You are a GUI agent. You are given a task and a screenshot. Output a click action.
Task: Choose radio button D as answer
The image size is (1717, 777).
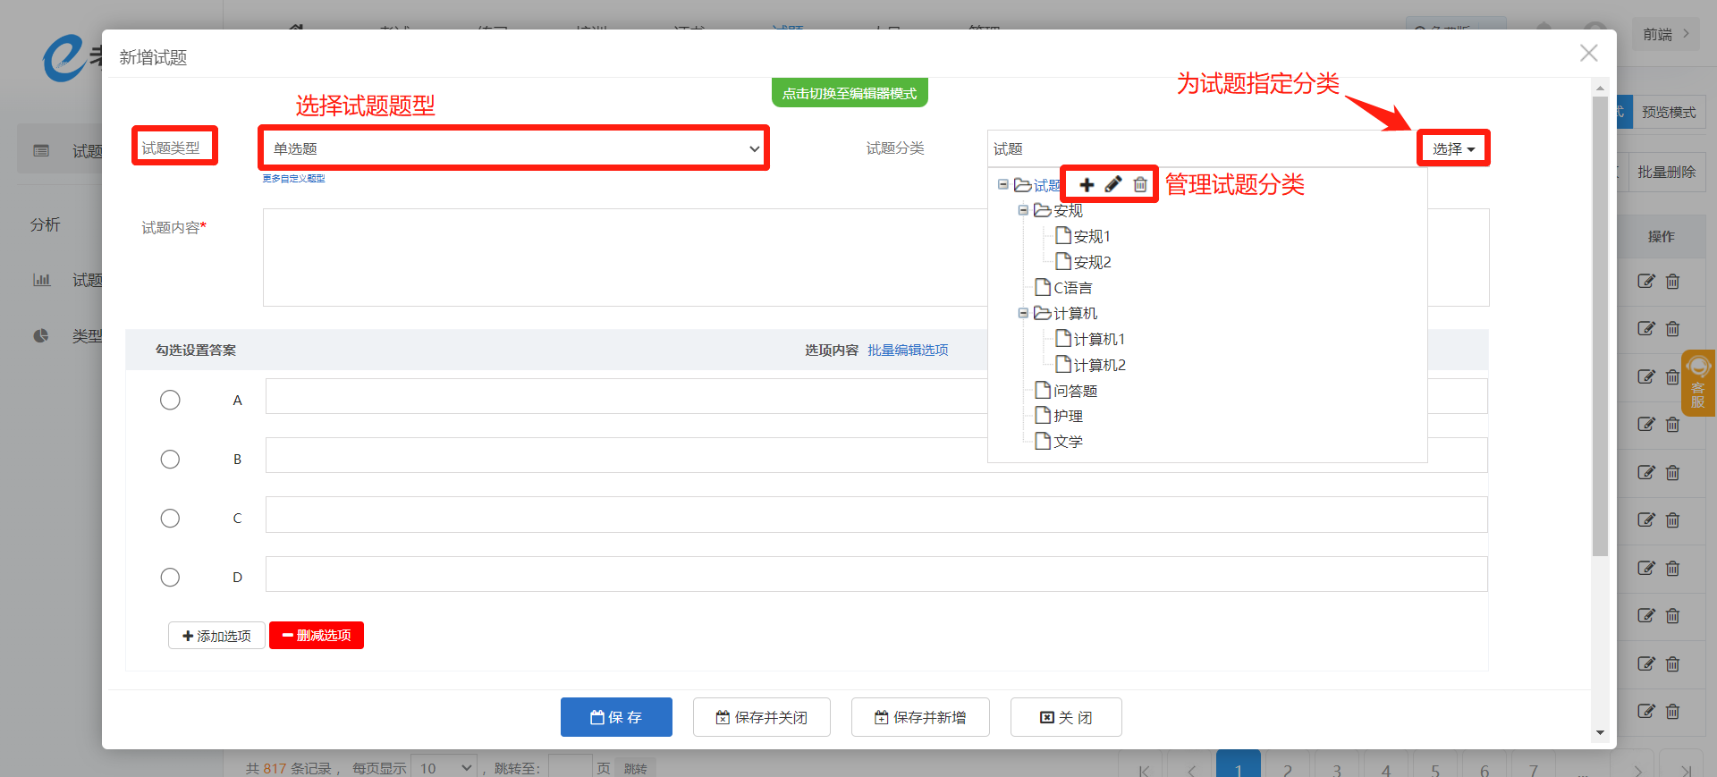point(170,578)
